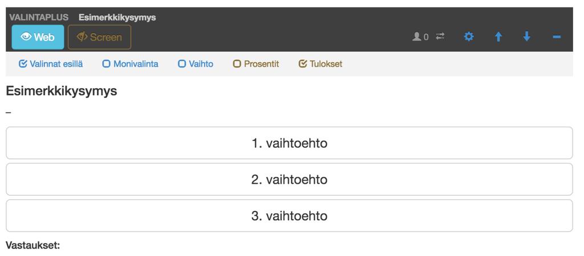Click the eye icon in Web button
Viewport: 584px width, 256px height.
(26, 37)
